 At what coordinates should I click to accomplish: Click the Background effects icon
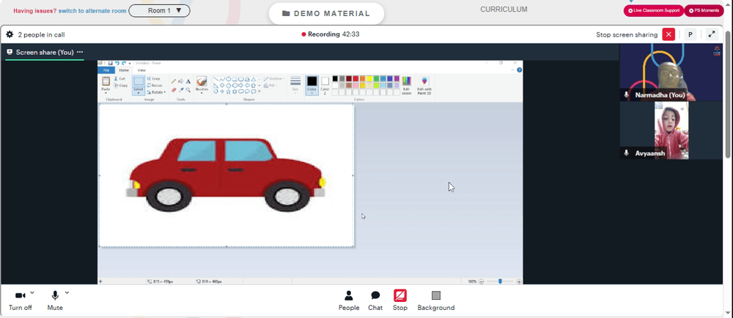coord(435,300)
